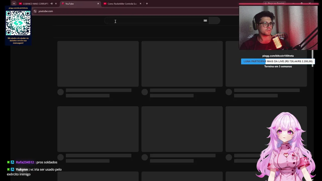This screenshot has height=181, width=322.
Task: Close the 'Como Rockefeller Controla Sua' tab
Action: coord(140,4)
